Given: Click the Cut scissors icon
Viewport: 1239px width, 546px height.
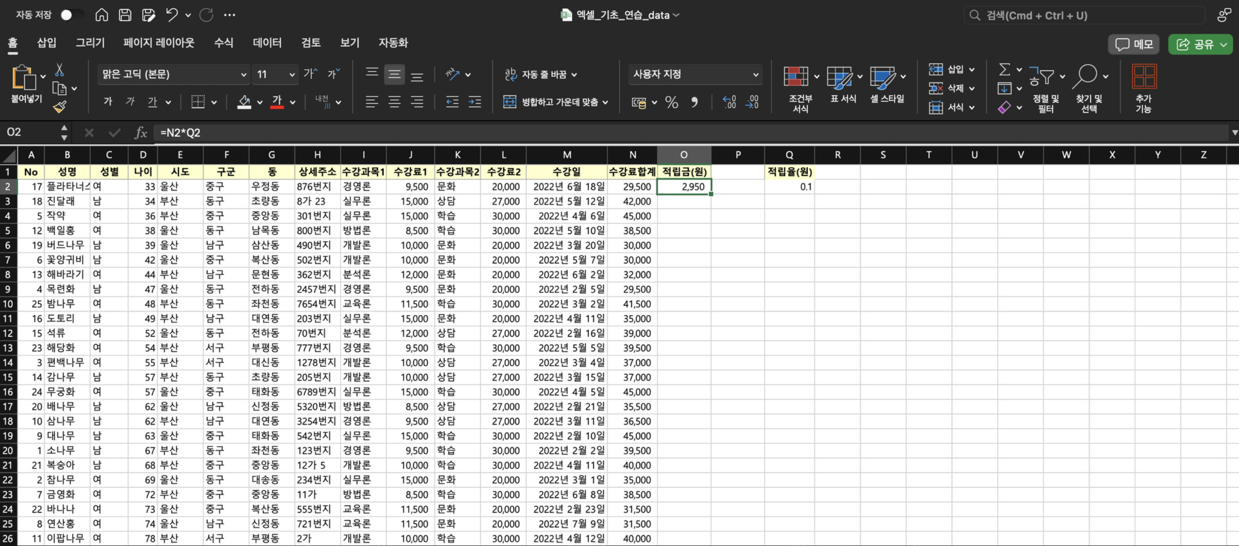Looking at the screenshot, I should 59,70.
